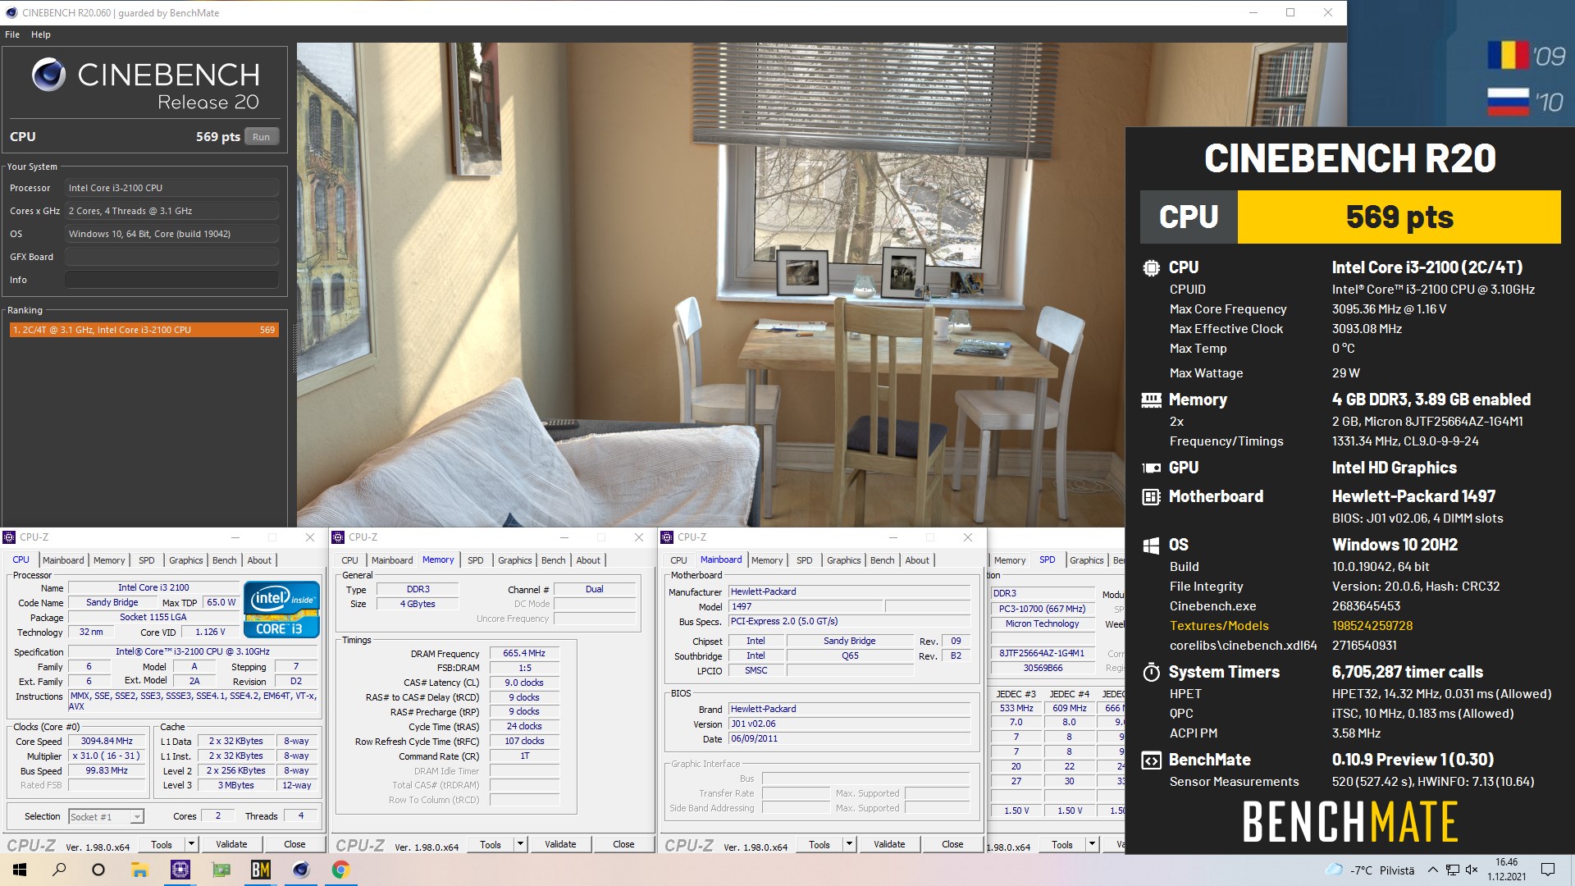This screenshot has height=886, width=1575.
Task: Open the Windows Start menu
Action: (x=20, y=870)
